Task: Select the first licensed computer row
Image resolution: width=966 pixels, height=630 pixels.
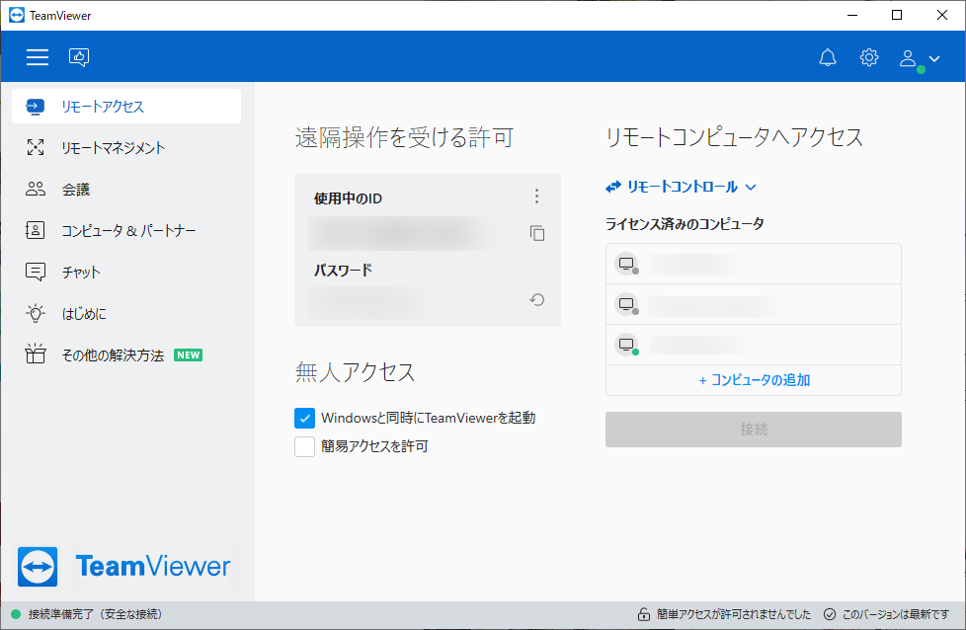Action: pyautogui.click(x=753, y=264)
